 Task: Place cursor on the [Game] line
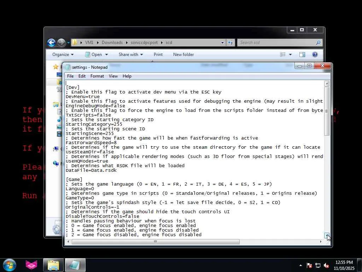[x=74, y=180]
